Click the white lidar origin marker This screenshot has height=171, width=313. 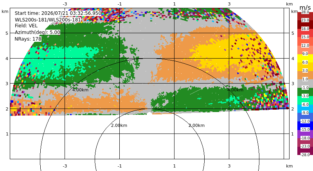(149, 114)
